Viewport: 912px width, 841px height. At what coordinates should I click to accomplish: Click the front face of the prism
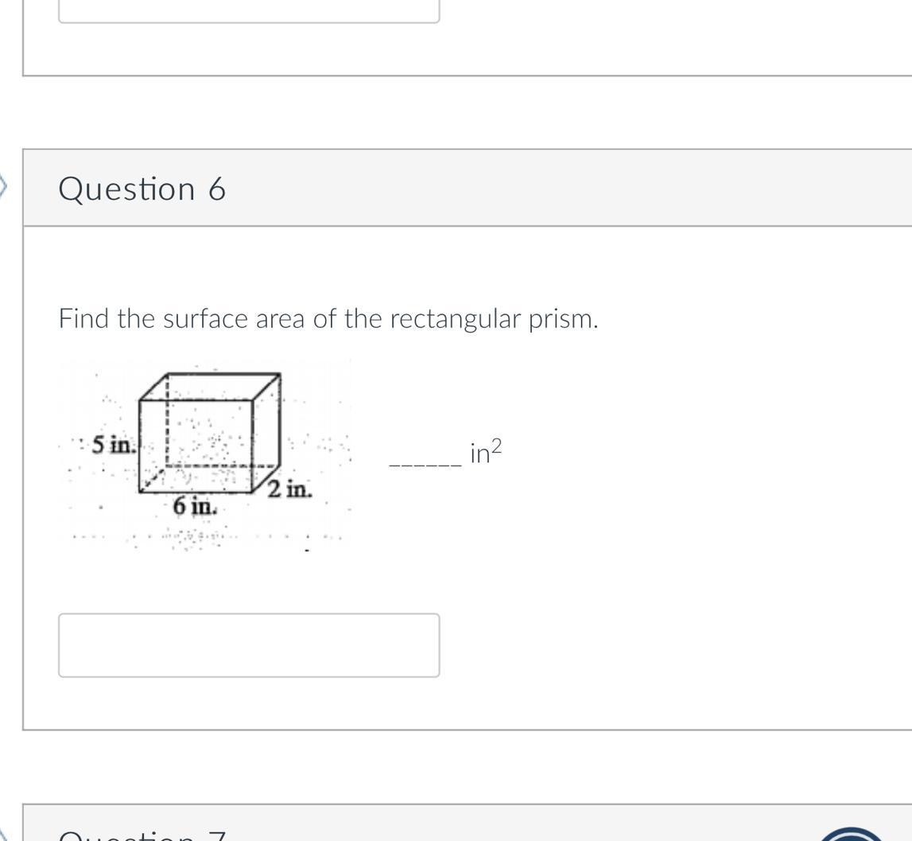point(196,446)
